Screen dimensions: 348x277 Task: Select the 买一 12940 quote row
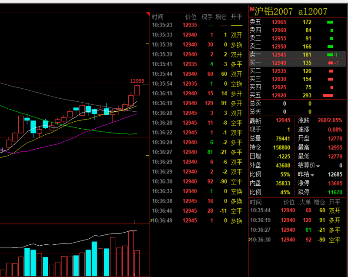298,63
